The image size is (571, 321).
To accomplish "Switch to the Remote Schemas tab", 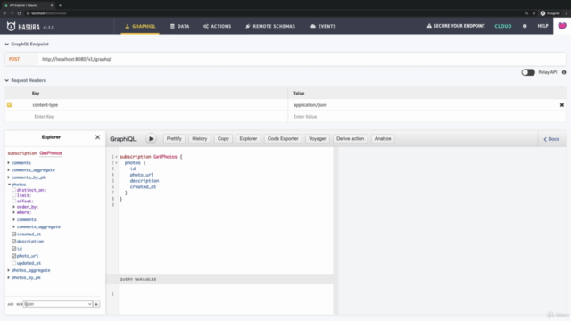I will [270, 26].
